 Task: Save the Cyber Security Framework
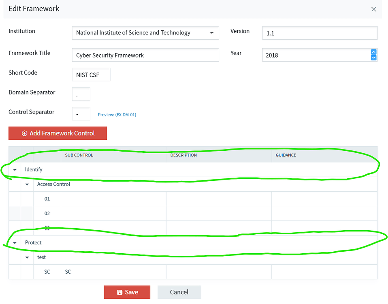pyautogui.click(x=127, y=292)
